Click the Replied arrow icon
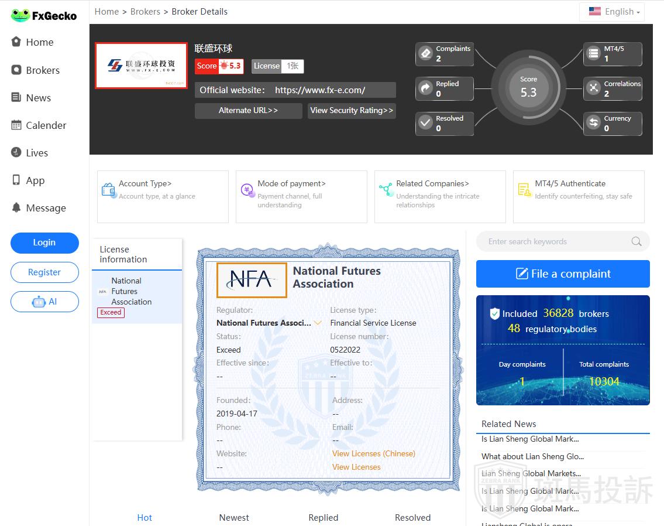 pos(425,88)
